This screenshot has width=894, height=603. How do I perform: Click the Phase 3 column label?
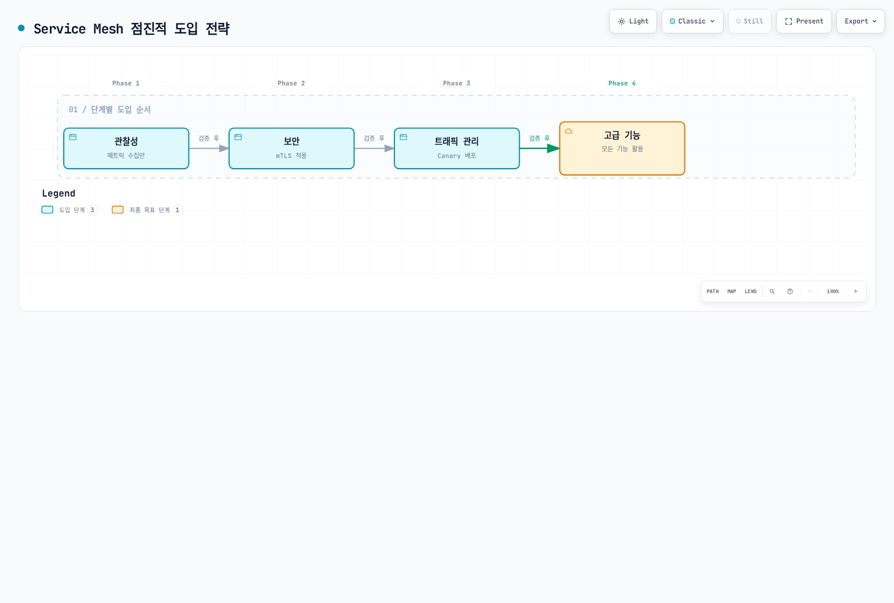tap(457, 83)
